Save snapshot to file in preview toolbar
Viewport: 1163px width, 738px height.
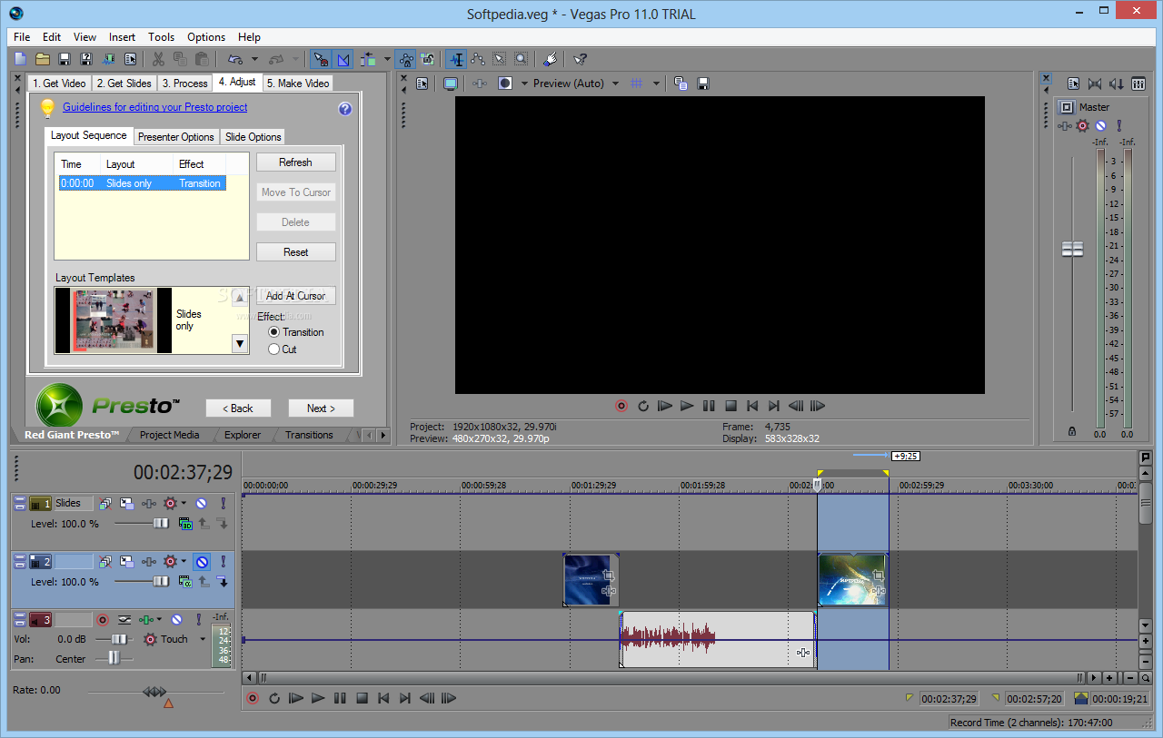point(702,84)
